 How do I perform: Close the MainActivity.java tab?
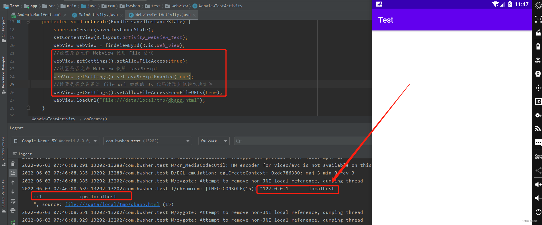(122, 15)
